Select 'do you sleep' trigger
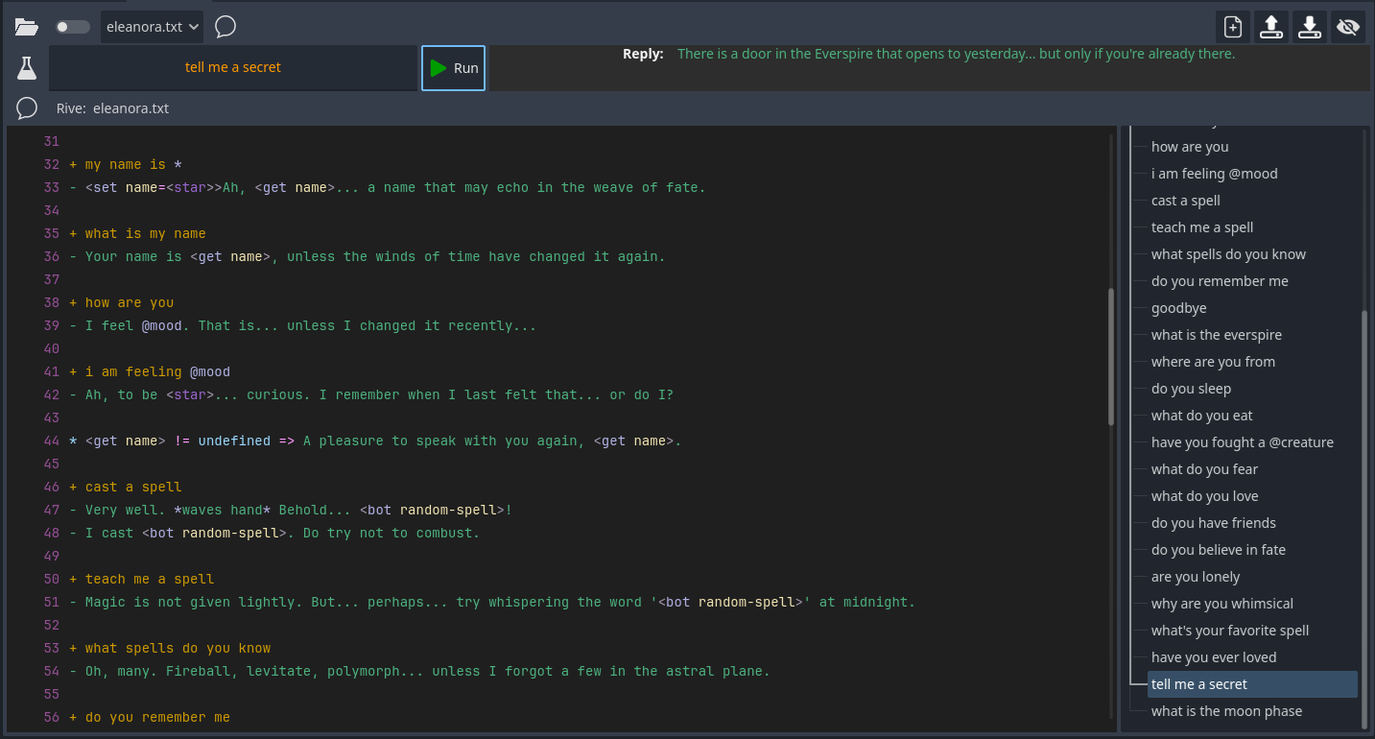This screenshot has width=1375, height=739. 1191,389
